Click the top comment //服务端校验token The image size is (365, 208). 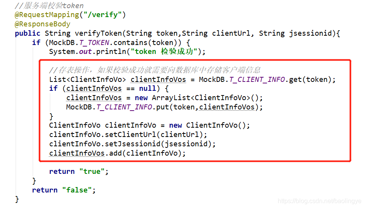point(49,5)
